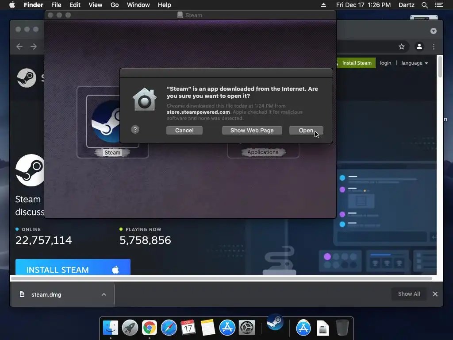This screenshot has height=340, width=453.
Task: Bookmark page with the star icon
Action: coord(402,46)
